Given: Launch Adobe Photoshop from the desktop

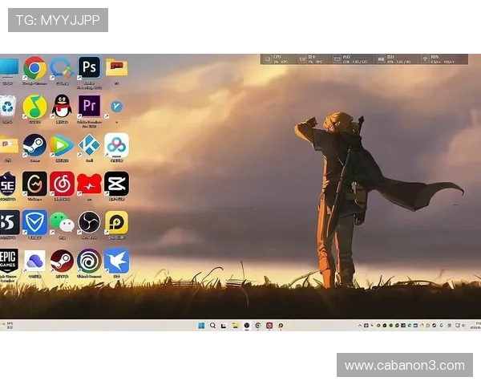Looking at the screenshot, I should coord(89,67).
